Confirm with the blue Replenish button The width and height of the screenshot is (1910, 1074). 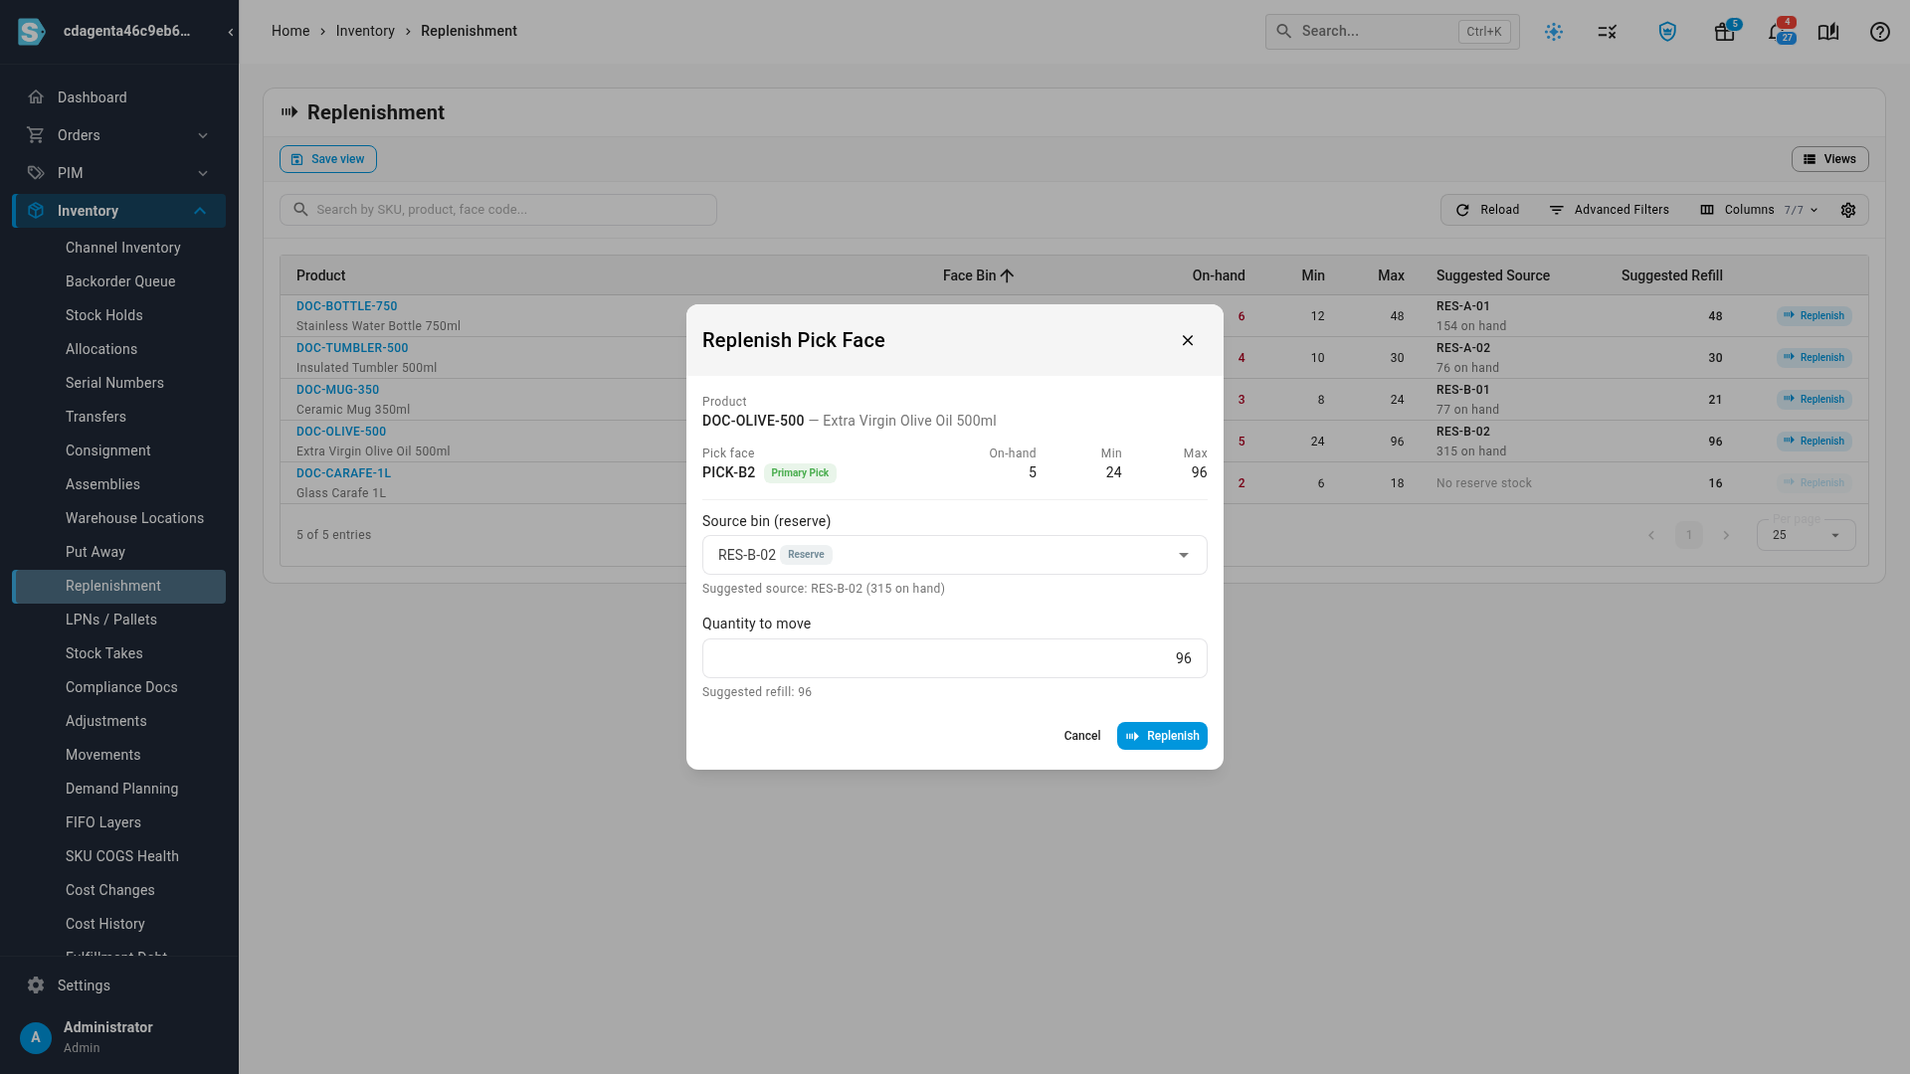1162,736
